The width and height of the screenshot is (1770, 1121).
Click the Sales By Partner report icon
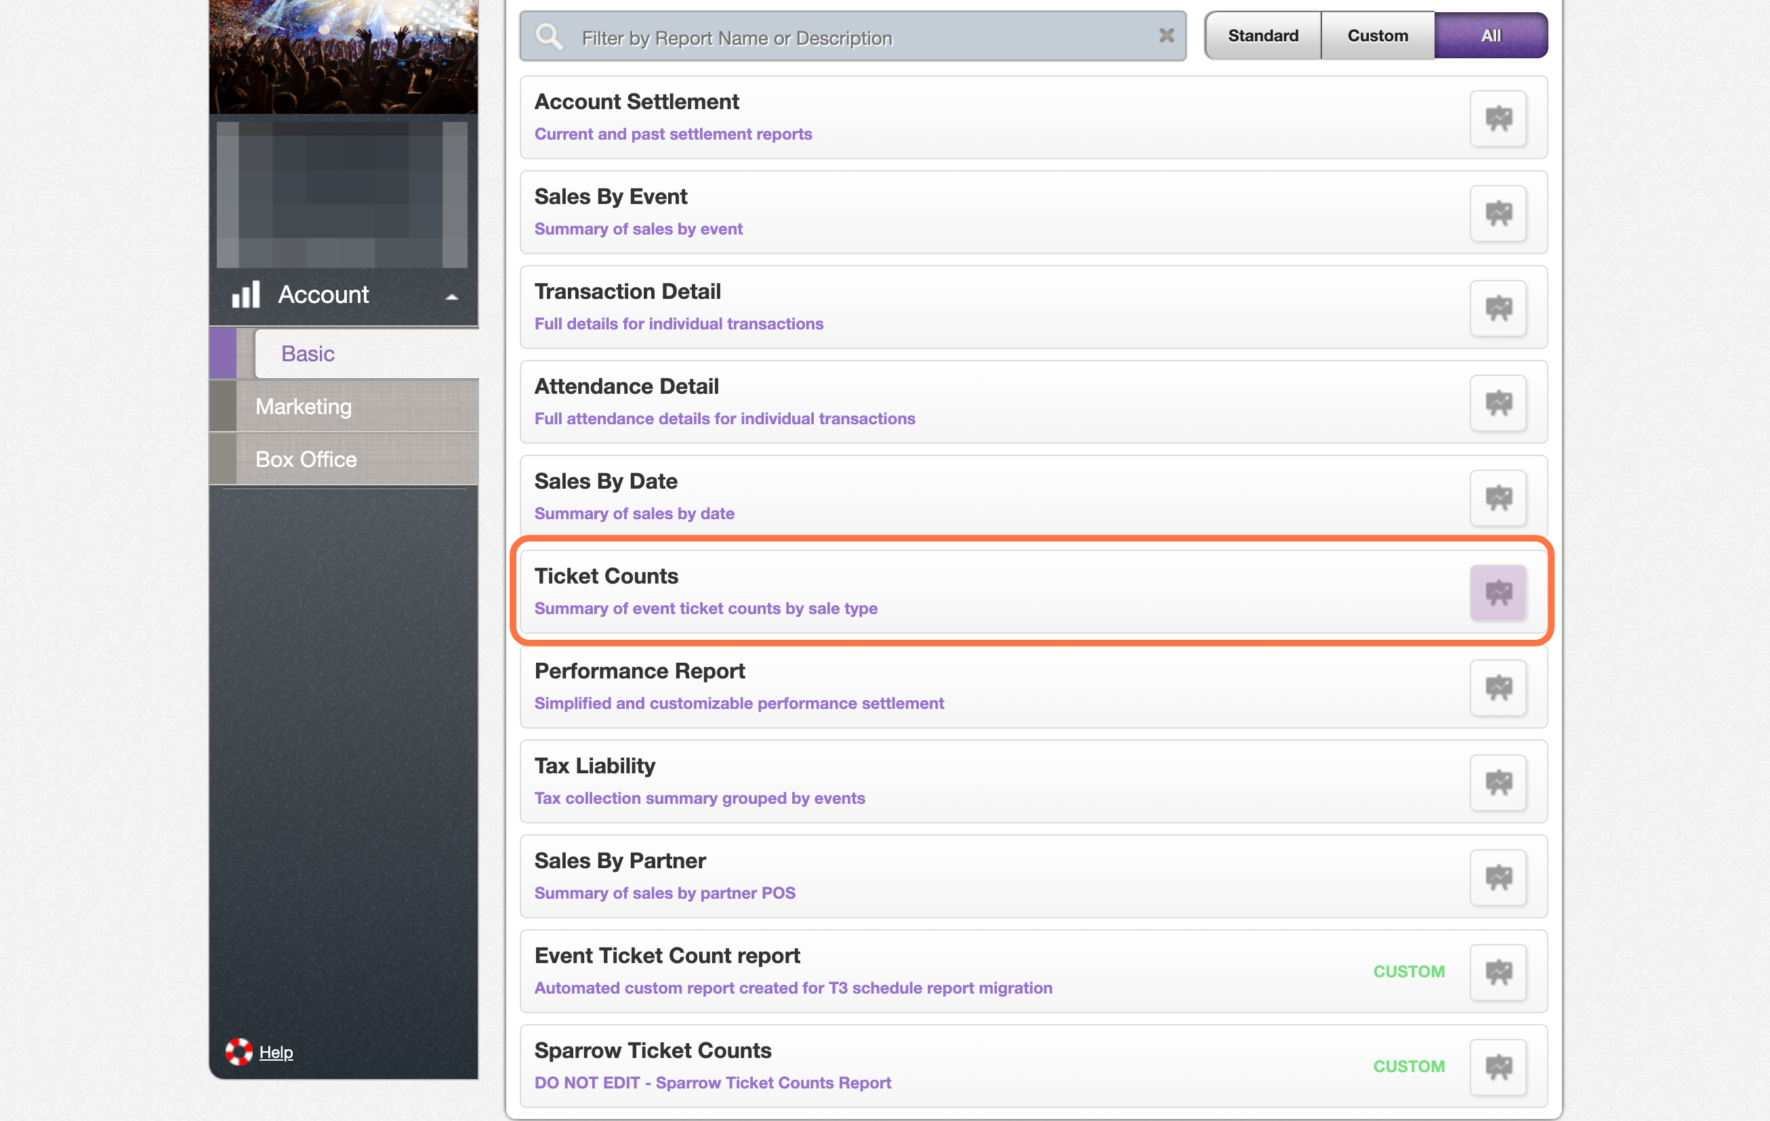tap(1498, 877)
